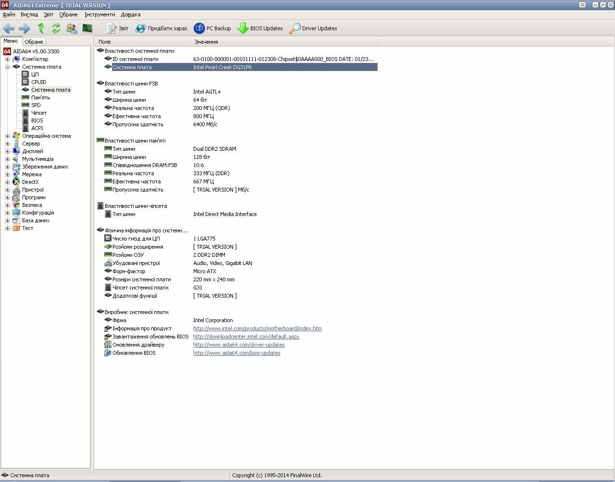Image resolution: width=615 pixels, height=482 pixels.
Task: Click Придбати зараз toolbar button
Action: point(161,28)
